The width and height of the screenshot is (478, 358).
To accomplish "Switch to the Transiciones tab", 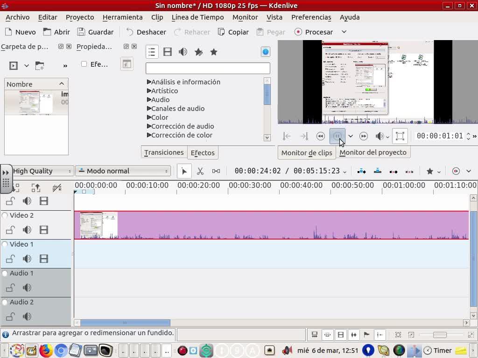I will point(163,152).
